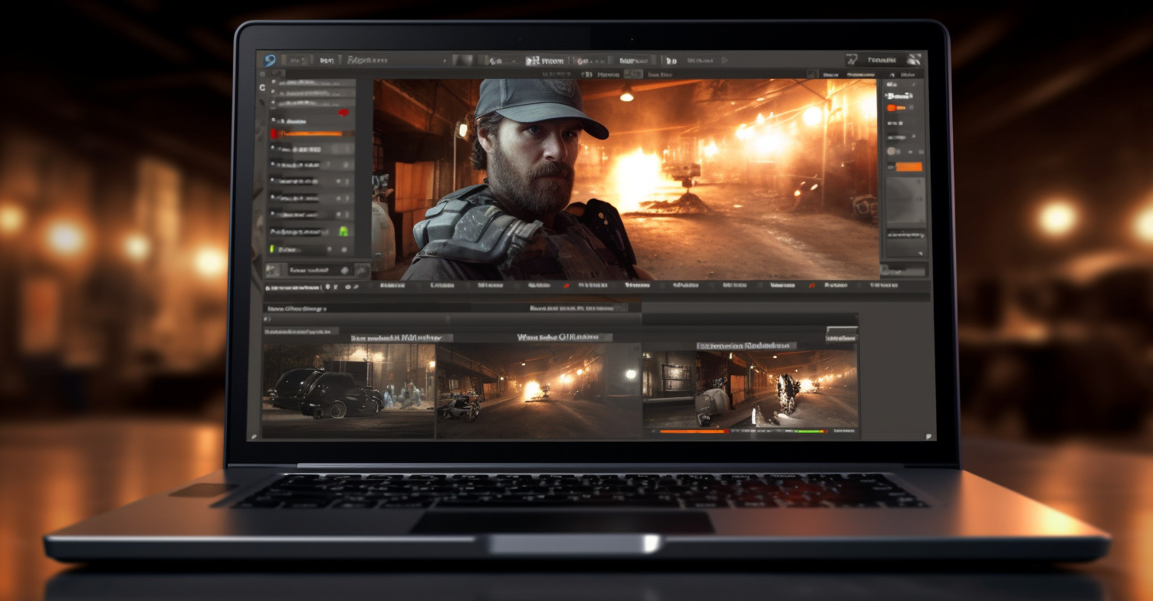
Task: Click the scissors-like icon at top-right corner
Action: (x=913, y=60)
